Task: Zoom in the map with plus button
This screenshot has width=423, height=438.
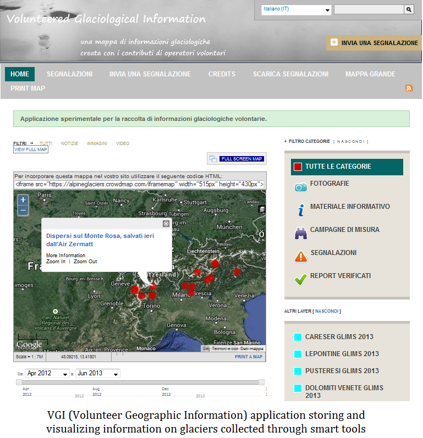Action: pyautogui.click(x=23, y=199)
